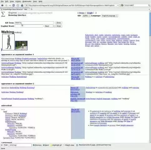Open the Help menu

point(40,2)
